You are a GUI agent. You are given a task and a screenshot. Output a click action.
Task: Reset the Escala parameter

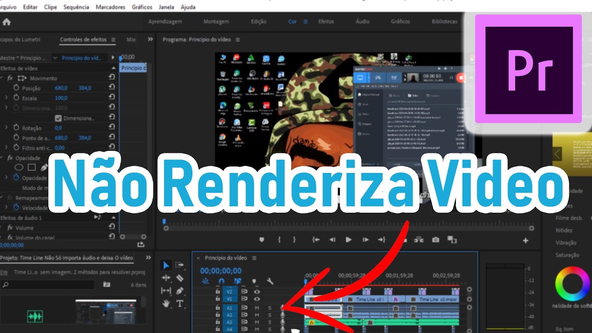pos(112,98)
